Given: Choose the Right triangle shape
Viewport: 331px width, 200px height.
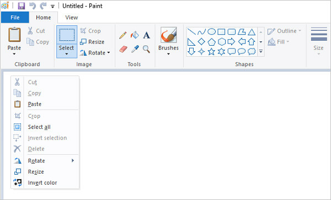Looking at the screenshot, I should pos(191,42).
